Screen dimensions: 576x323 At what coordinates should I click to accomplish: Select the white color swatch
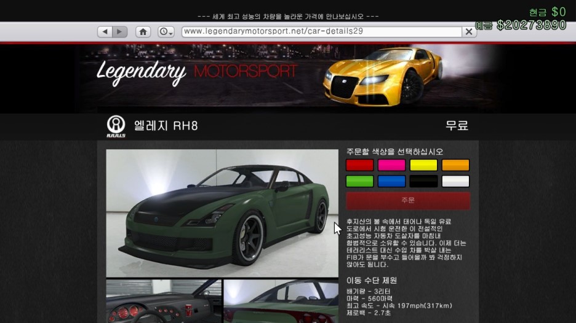coord(455,181)
